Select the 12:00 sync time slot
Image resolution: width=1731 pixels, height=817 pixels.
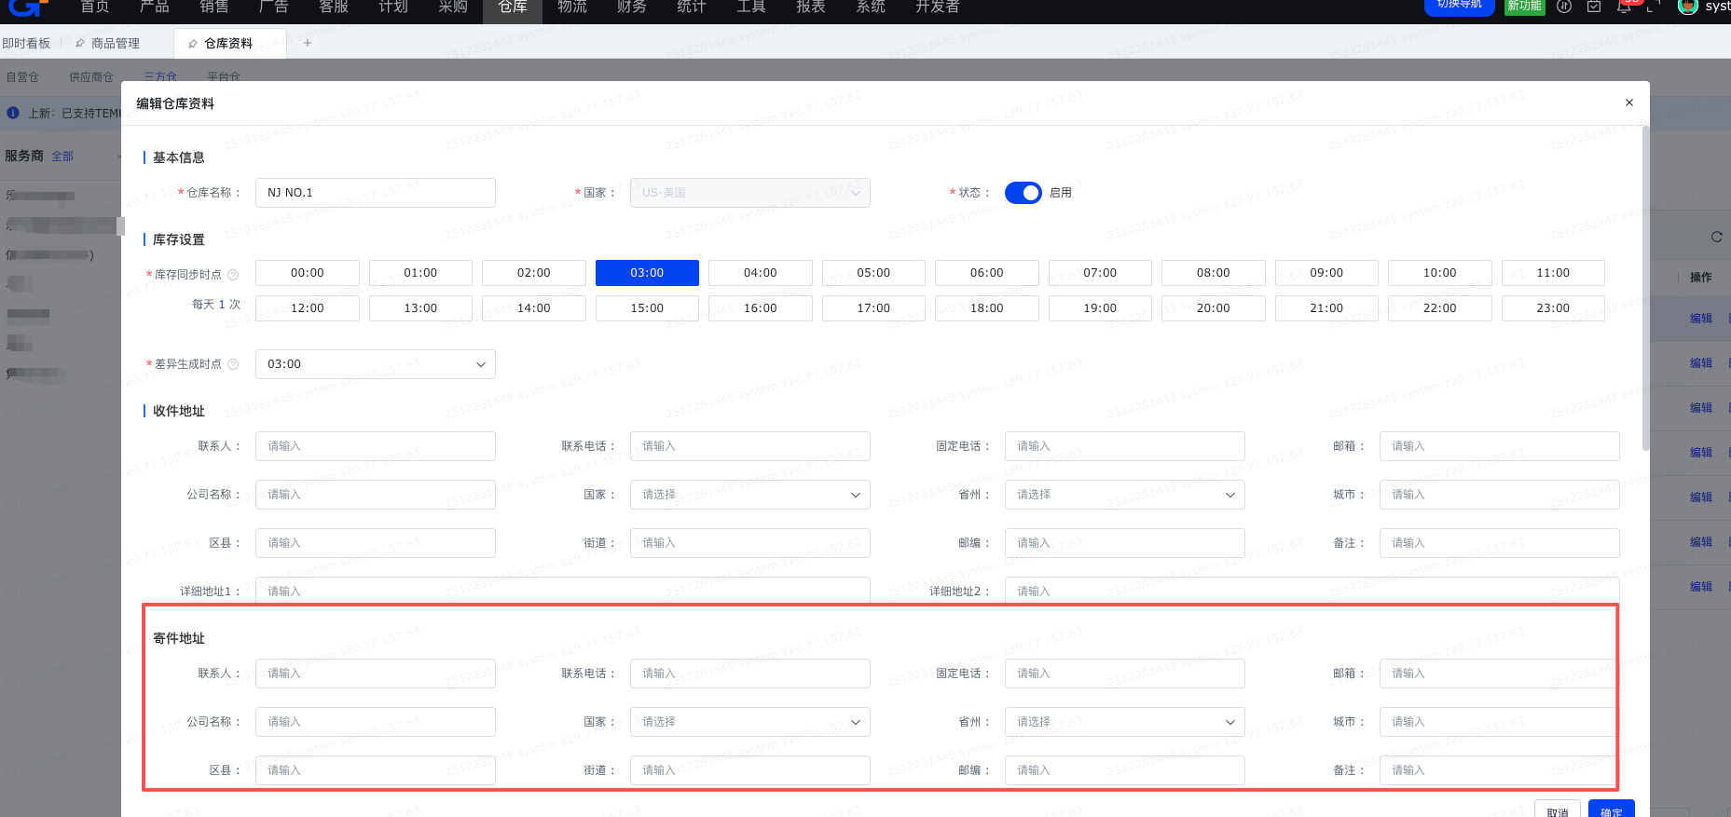tap(308, 308)
